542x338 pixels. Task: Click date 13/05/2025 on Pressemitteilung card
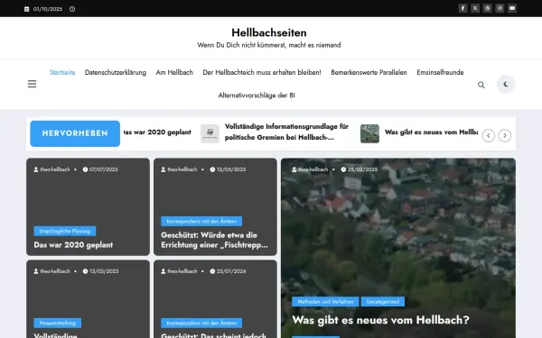coord(104,271)
